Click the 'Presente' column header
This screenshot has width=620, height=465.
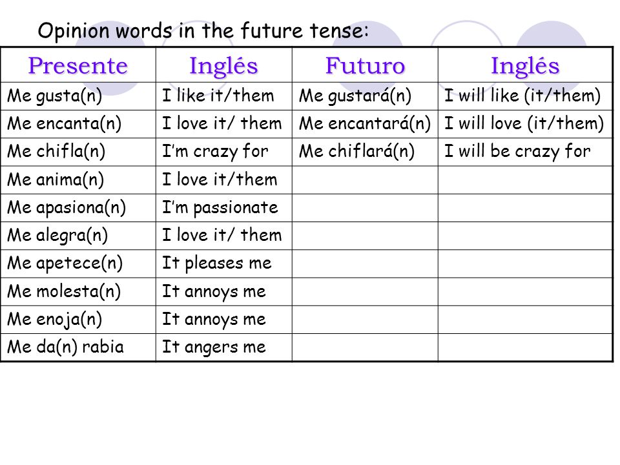[x=78, y=65]
